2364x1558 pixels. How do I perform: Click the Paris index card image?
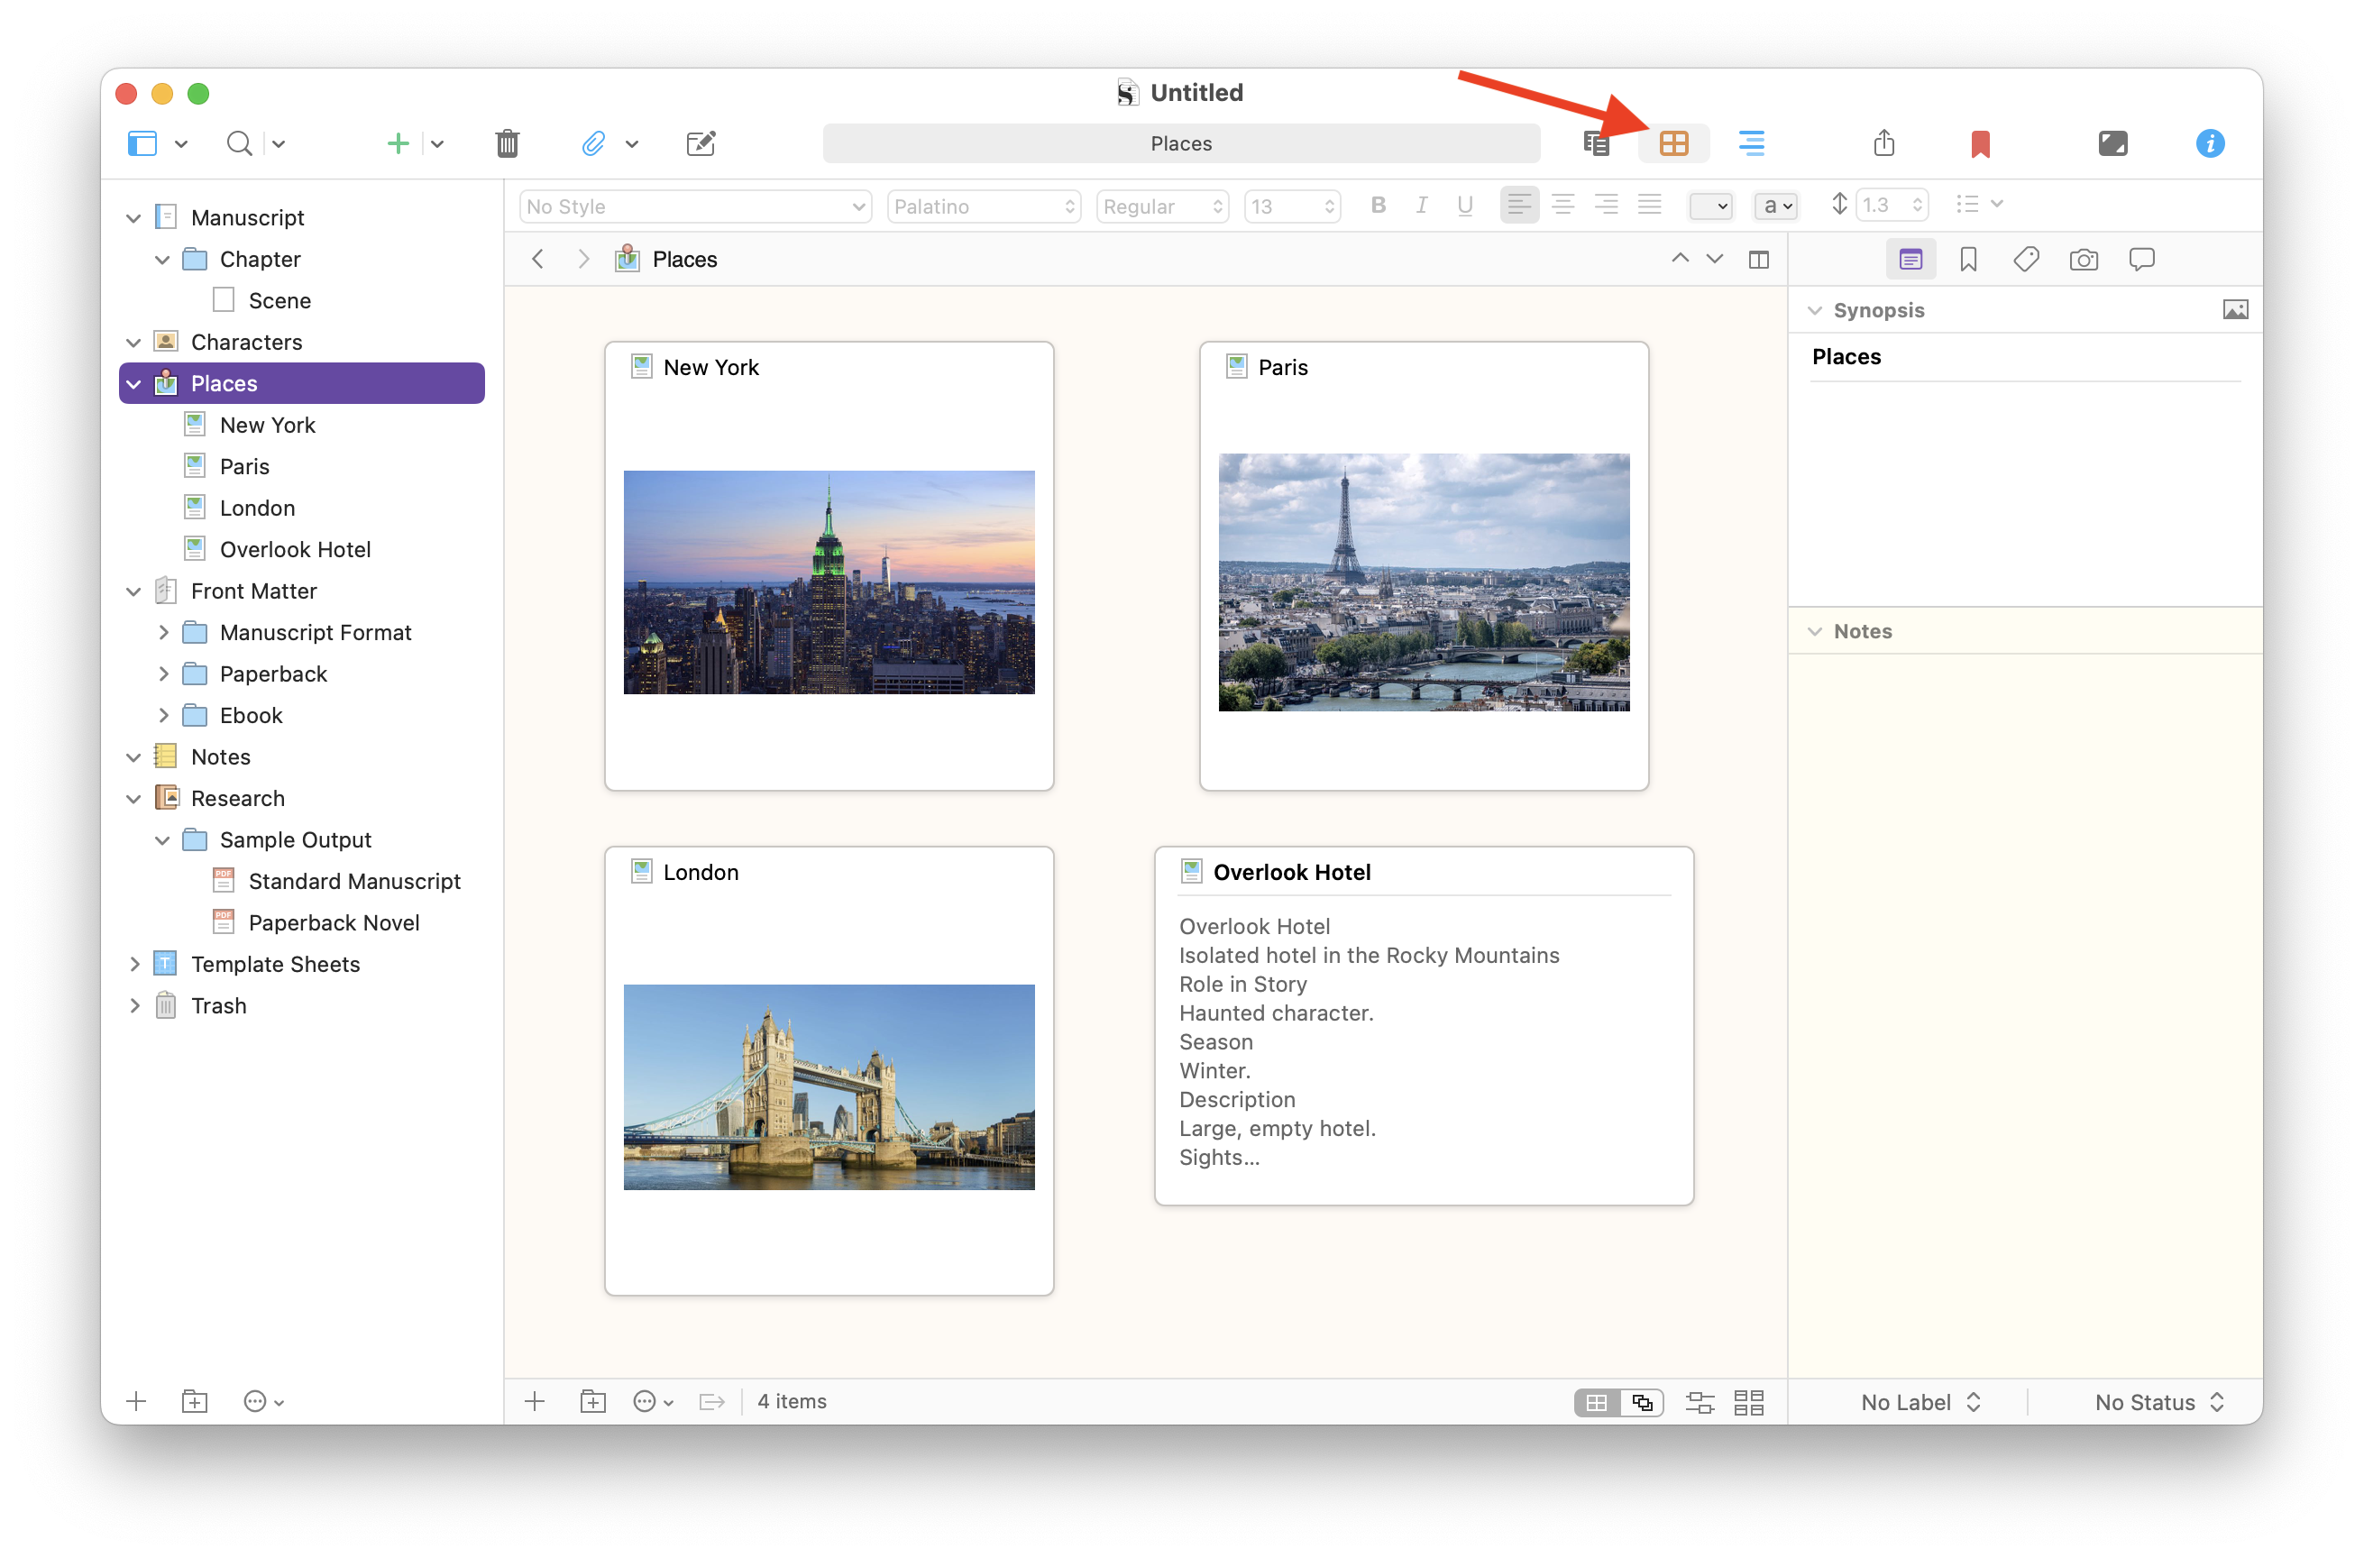coord(1423,582)
